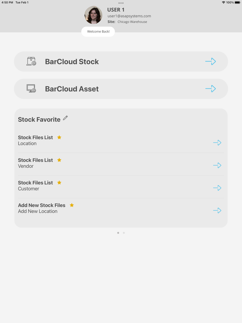Click the pencil to edit Stock Favorite
The width and height of the screenshot is (242, 323).
(x=65, y=118)
